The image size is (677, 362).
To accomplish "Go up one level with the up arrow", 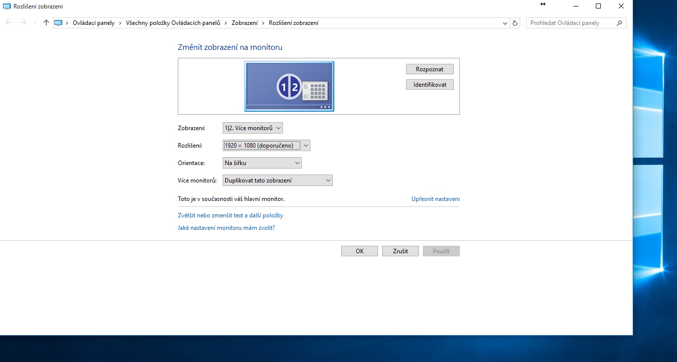I will (x=46, y=23).
